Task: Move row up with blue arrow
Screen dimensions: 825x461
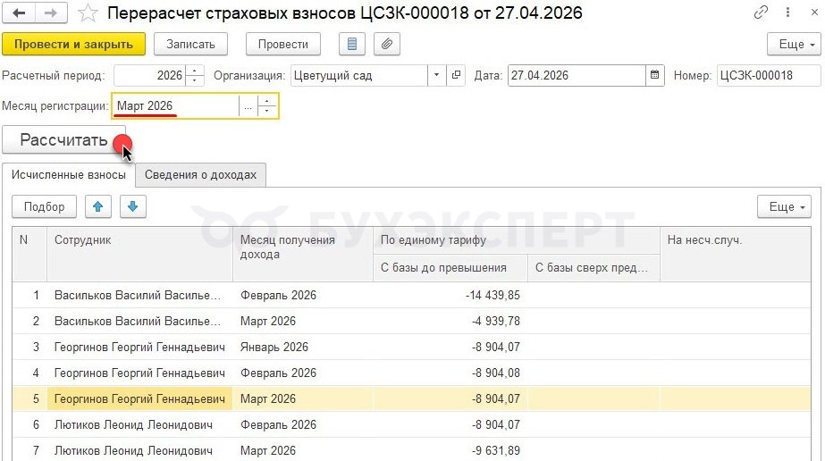Action: (x=97, y=206)
